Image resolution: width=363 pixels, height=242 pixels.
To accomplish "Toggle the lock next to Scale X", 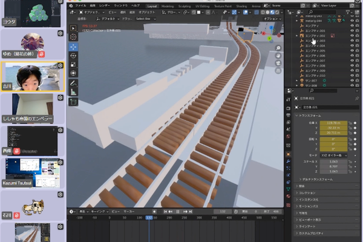I will point(350,162).
